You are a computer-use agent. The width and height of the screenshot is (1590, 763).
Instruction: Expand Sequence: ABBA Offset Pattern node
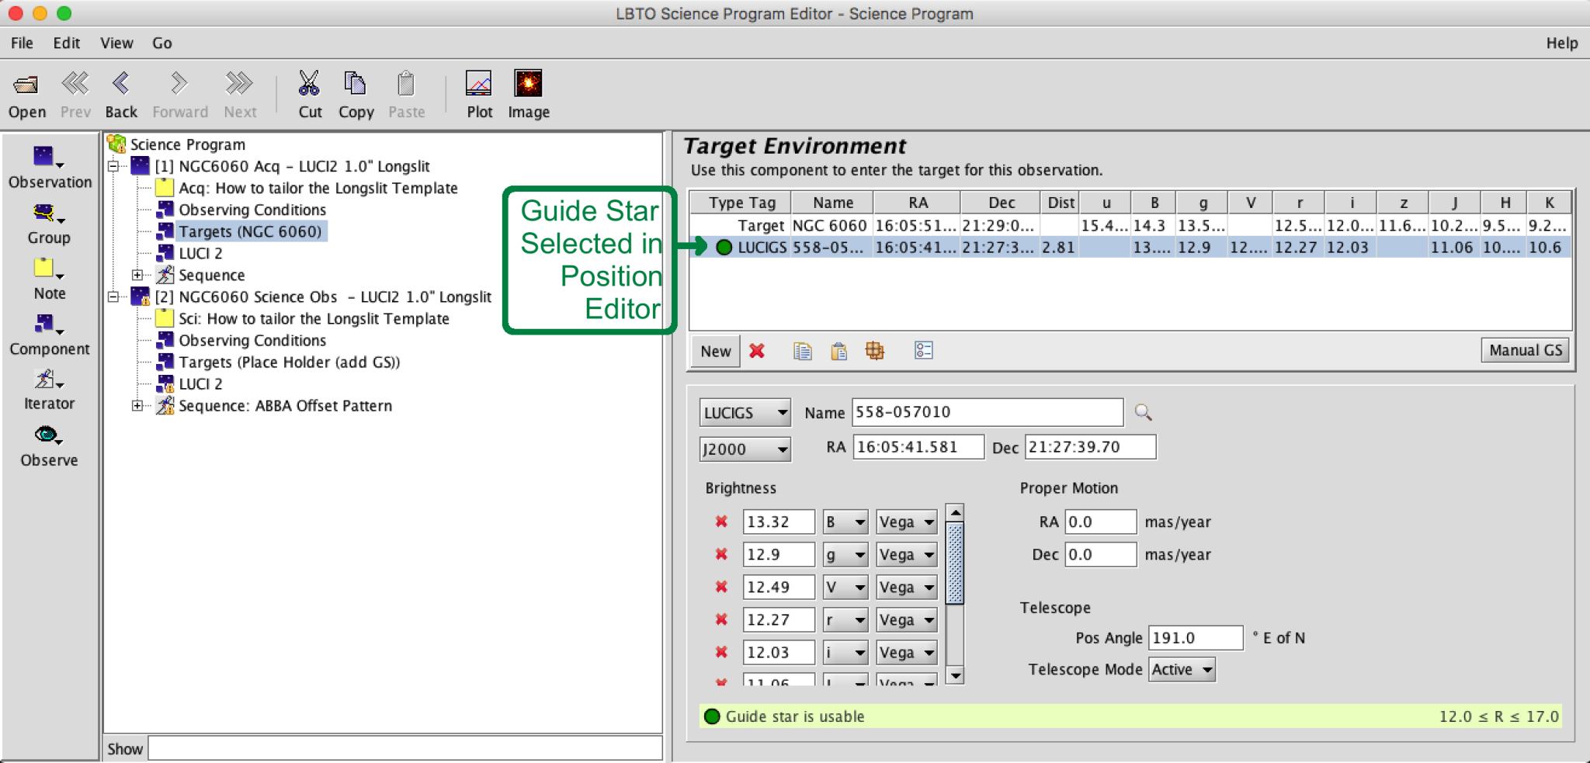coord(137,405)
